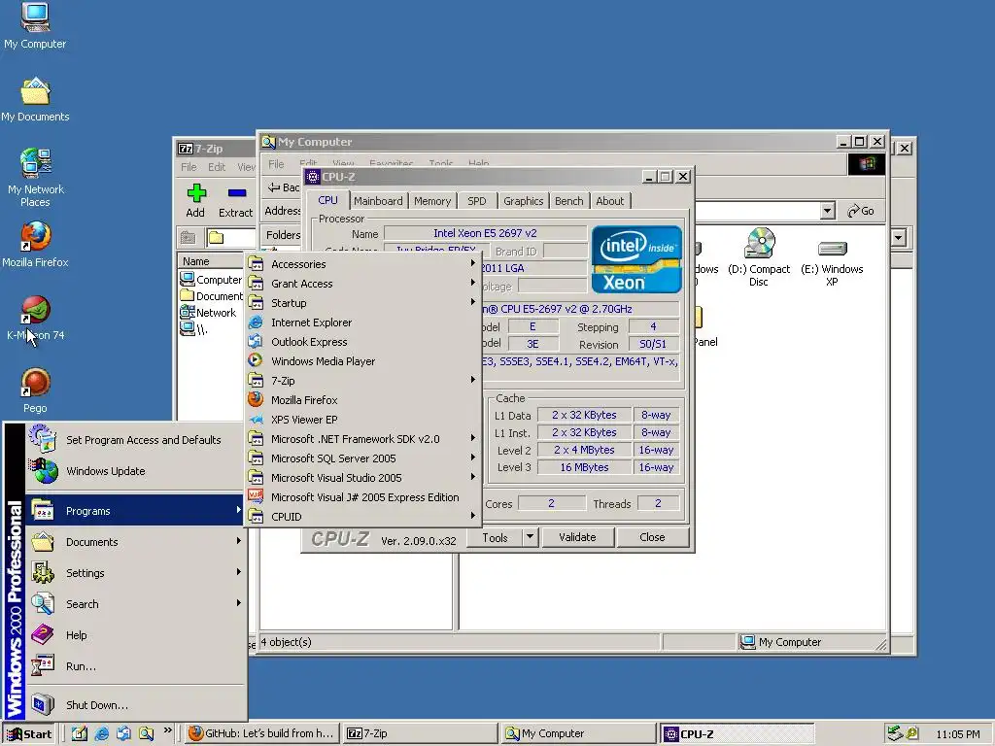
Task: Expand Microsoft .NET Framework SDK v2.0 group
Action: coord(363,439)
